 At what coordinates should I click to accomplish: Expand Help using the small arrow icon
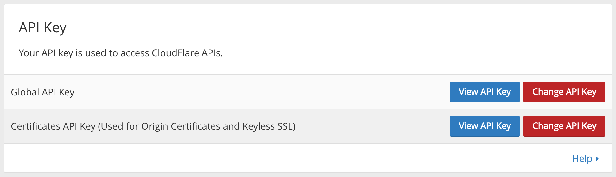597,159
